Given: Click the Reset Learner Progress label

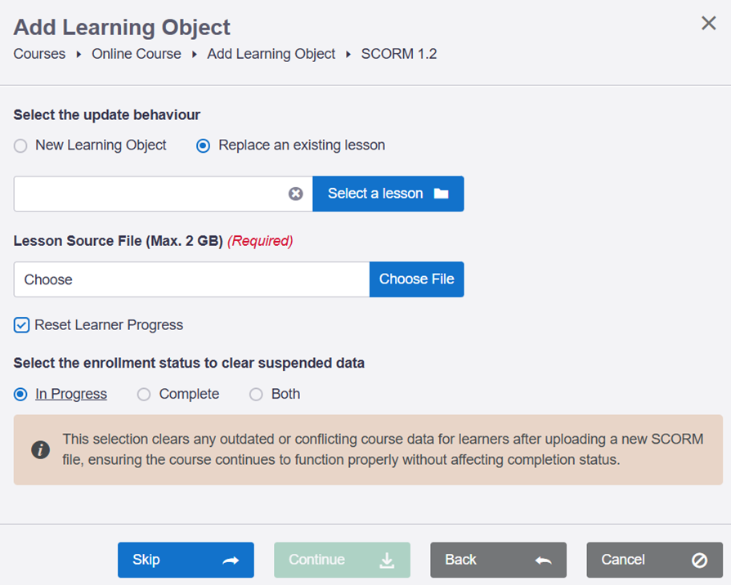Looking at the screenshot, I should coord(109,325).
